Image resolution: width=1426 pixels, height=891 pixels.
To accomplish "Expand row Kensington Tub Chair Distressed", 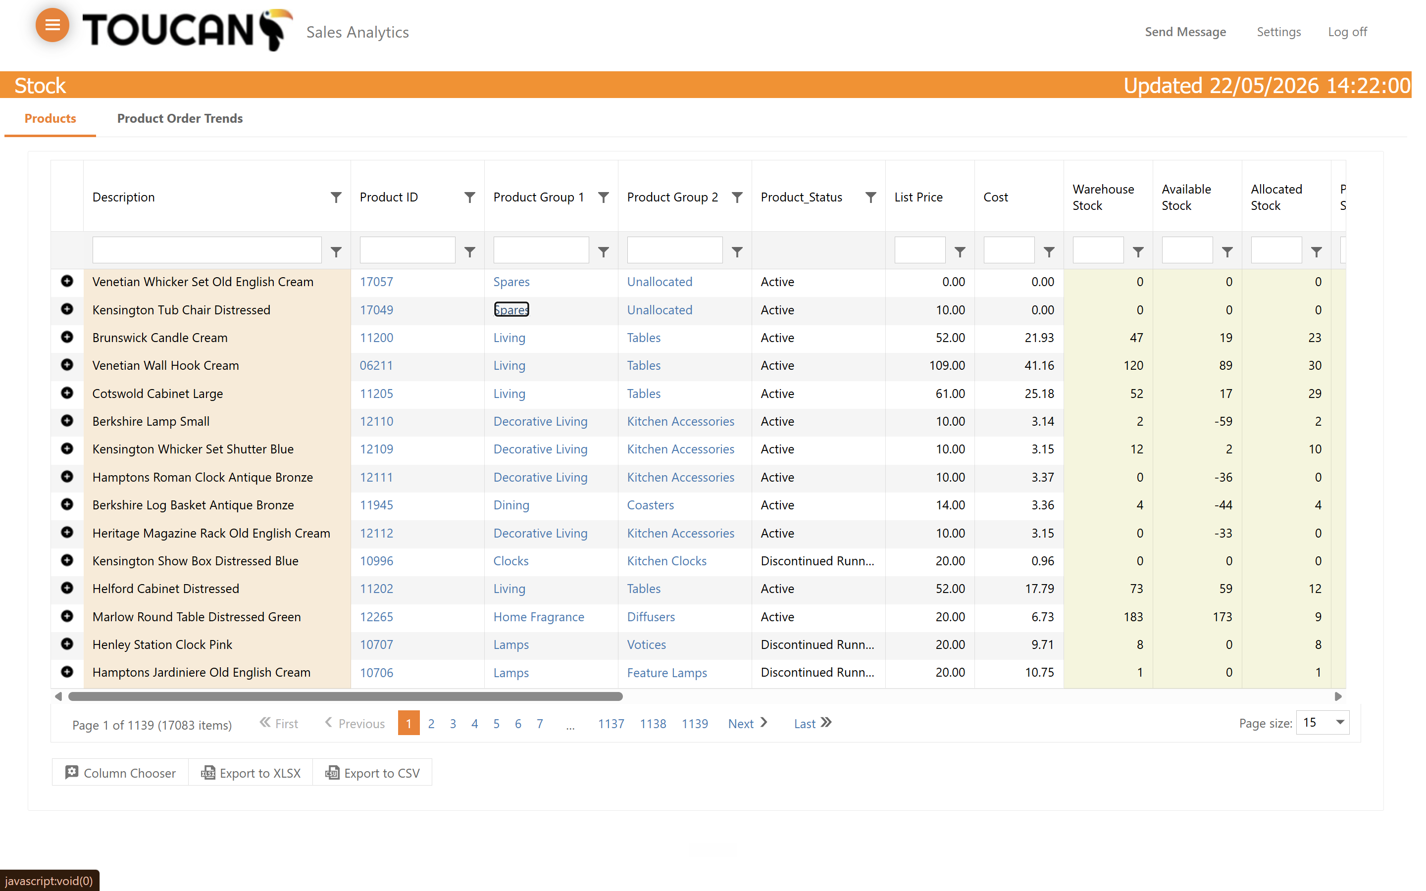I will 67,309.
